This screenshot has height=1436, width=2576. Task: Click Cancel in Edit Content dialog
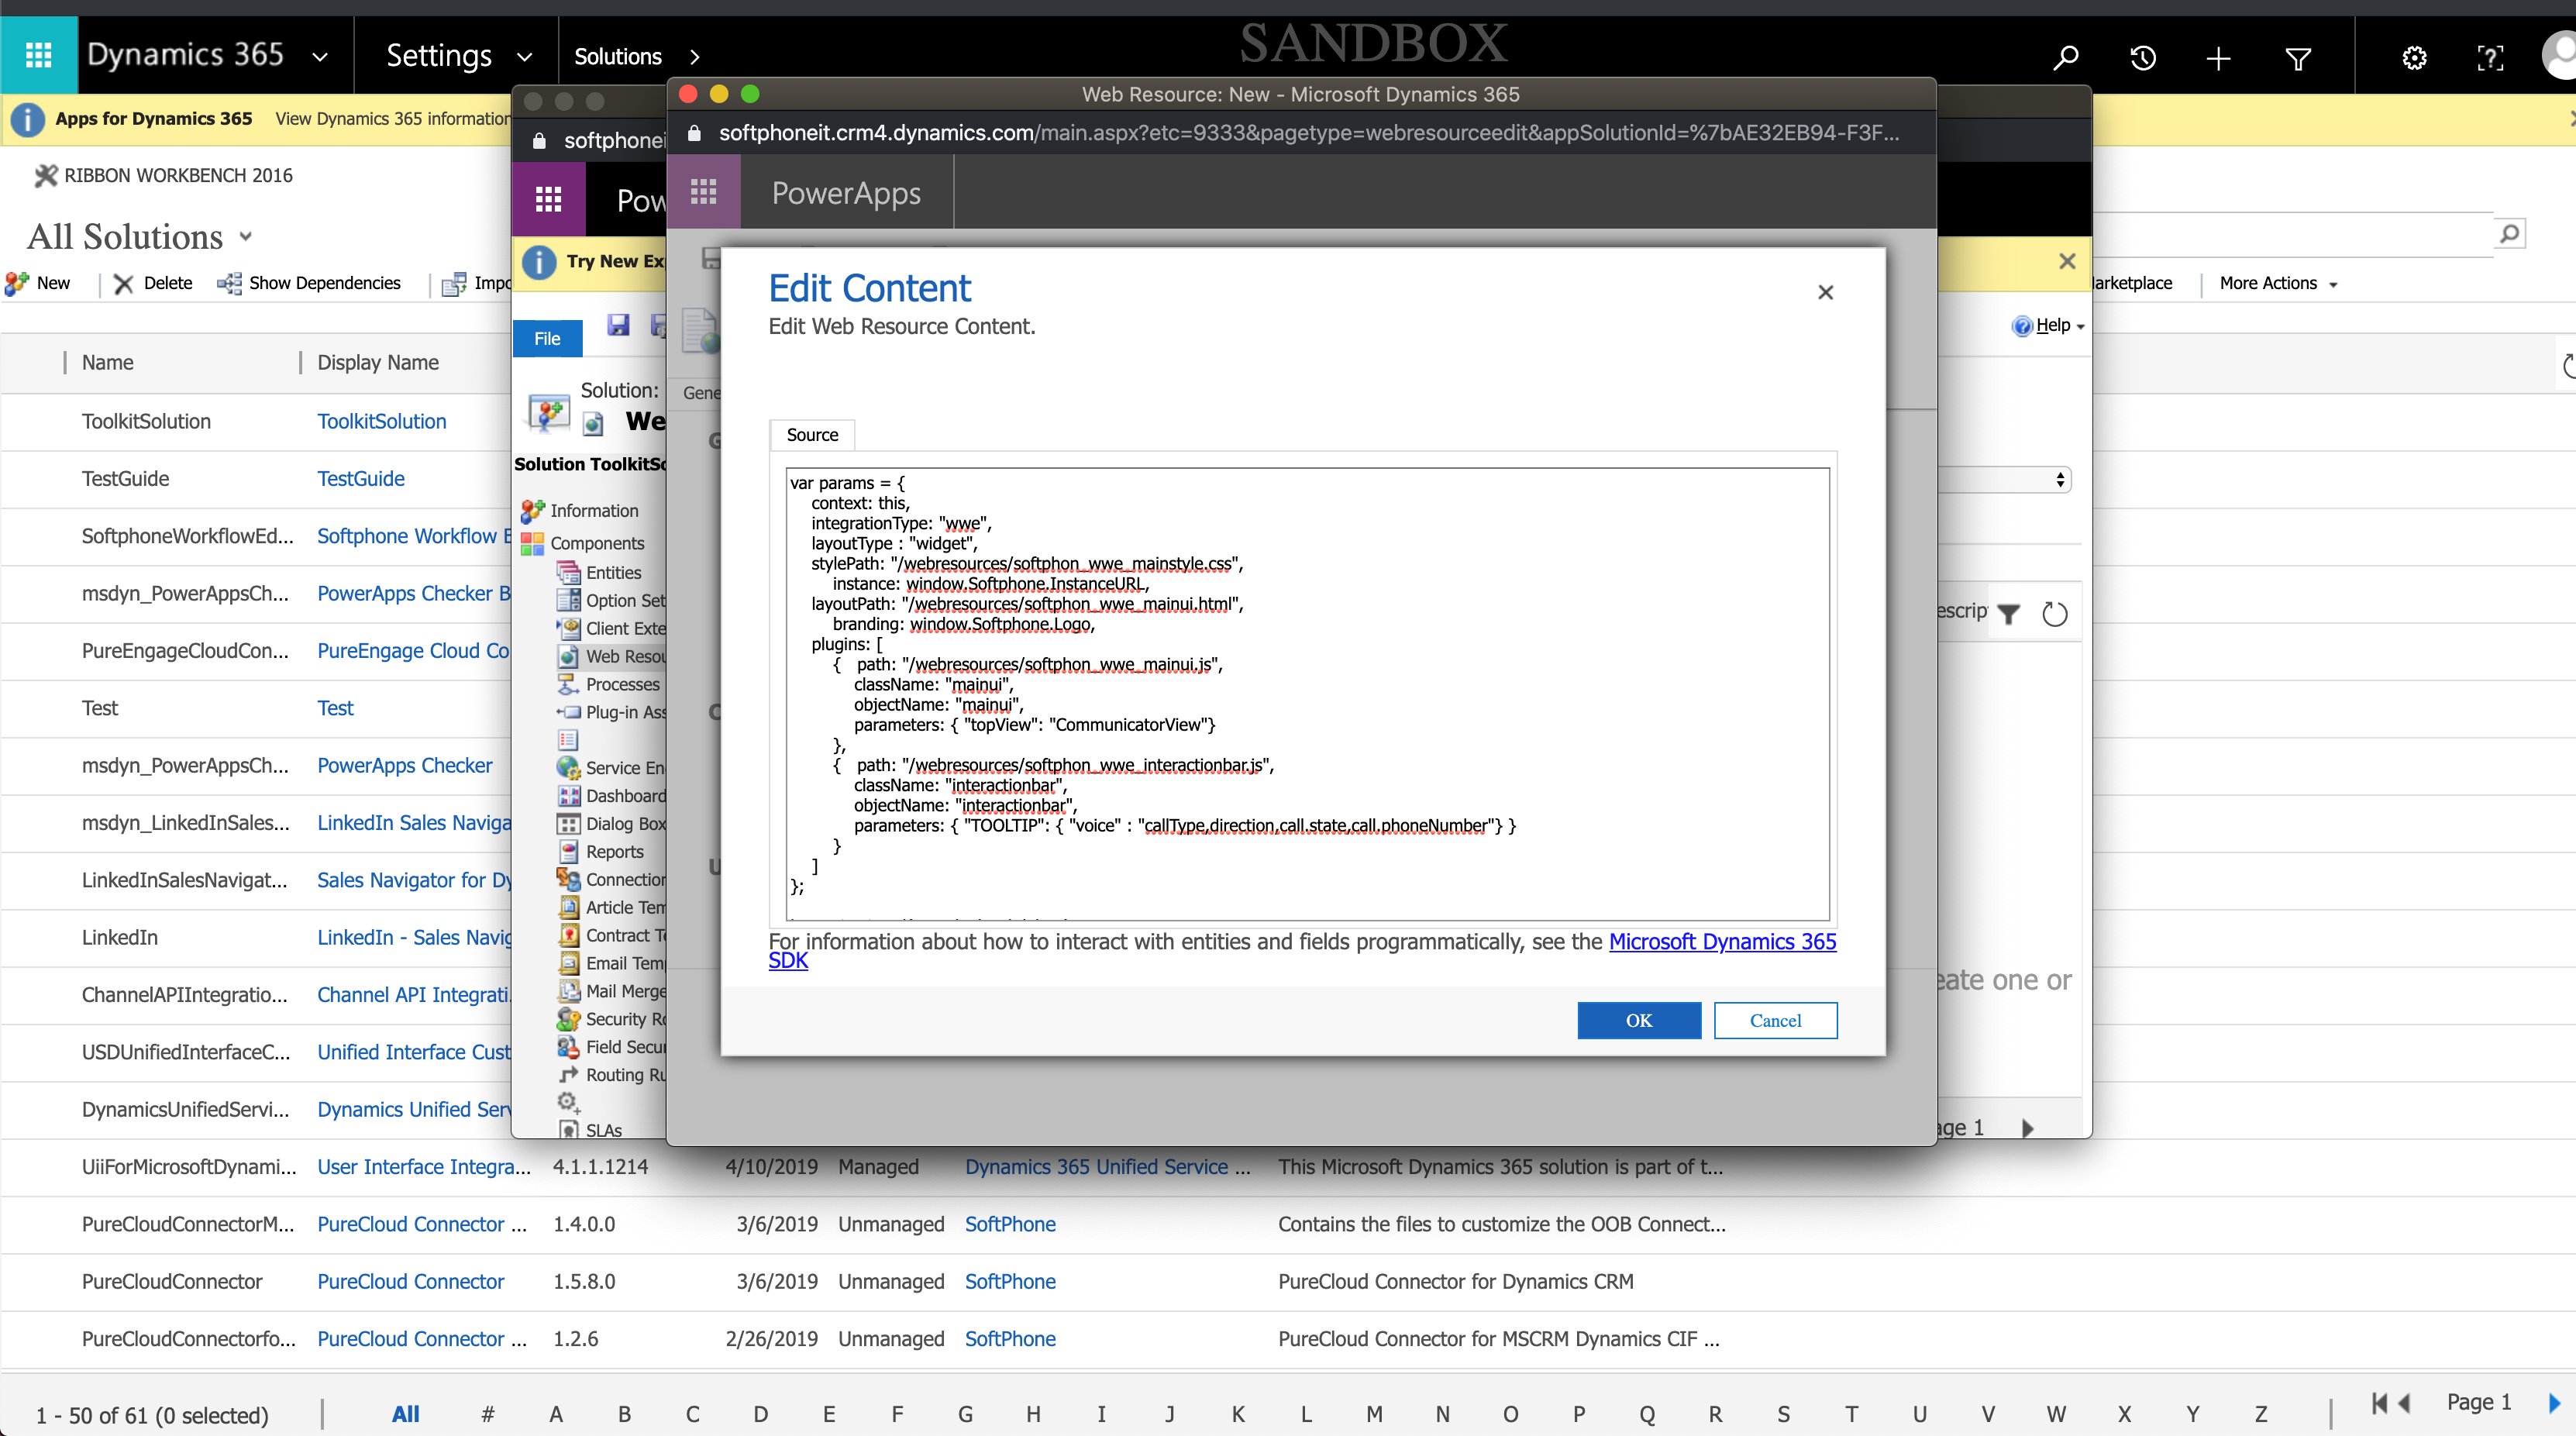pyautogui.click(x=1775, y=1020)
